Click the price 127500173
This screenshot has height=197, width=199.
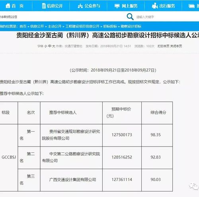122,135
